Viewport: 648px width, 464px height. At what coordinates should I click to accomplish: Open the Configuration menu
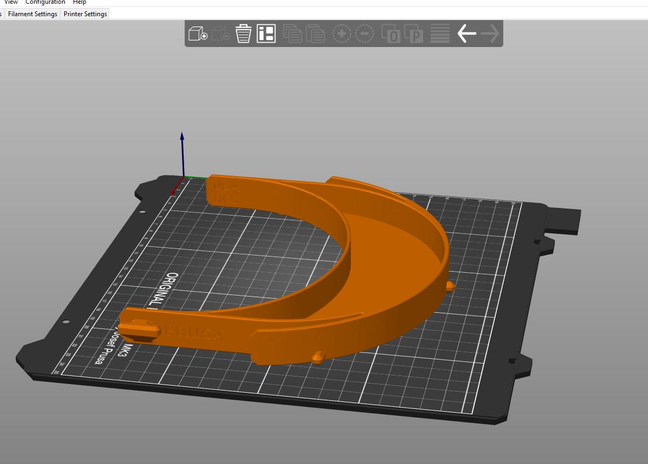[x=45, y=2]
